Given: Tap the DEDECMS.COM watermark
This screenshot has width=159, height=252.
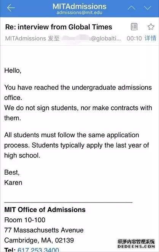Looking at the screenshot, I should click(x=136, y=246).
